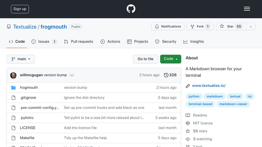Click the .gitignore file icon
The height and width of the screenshot is (147, 262).
coord(14,98)
